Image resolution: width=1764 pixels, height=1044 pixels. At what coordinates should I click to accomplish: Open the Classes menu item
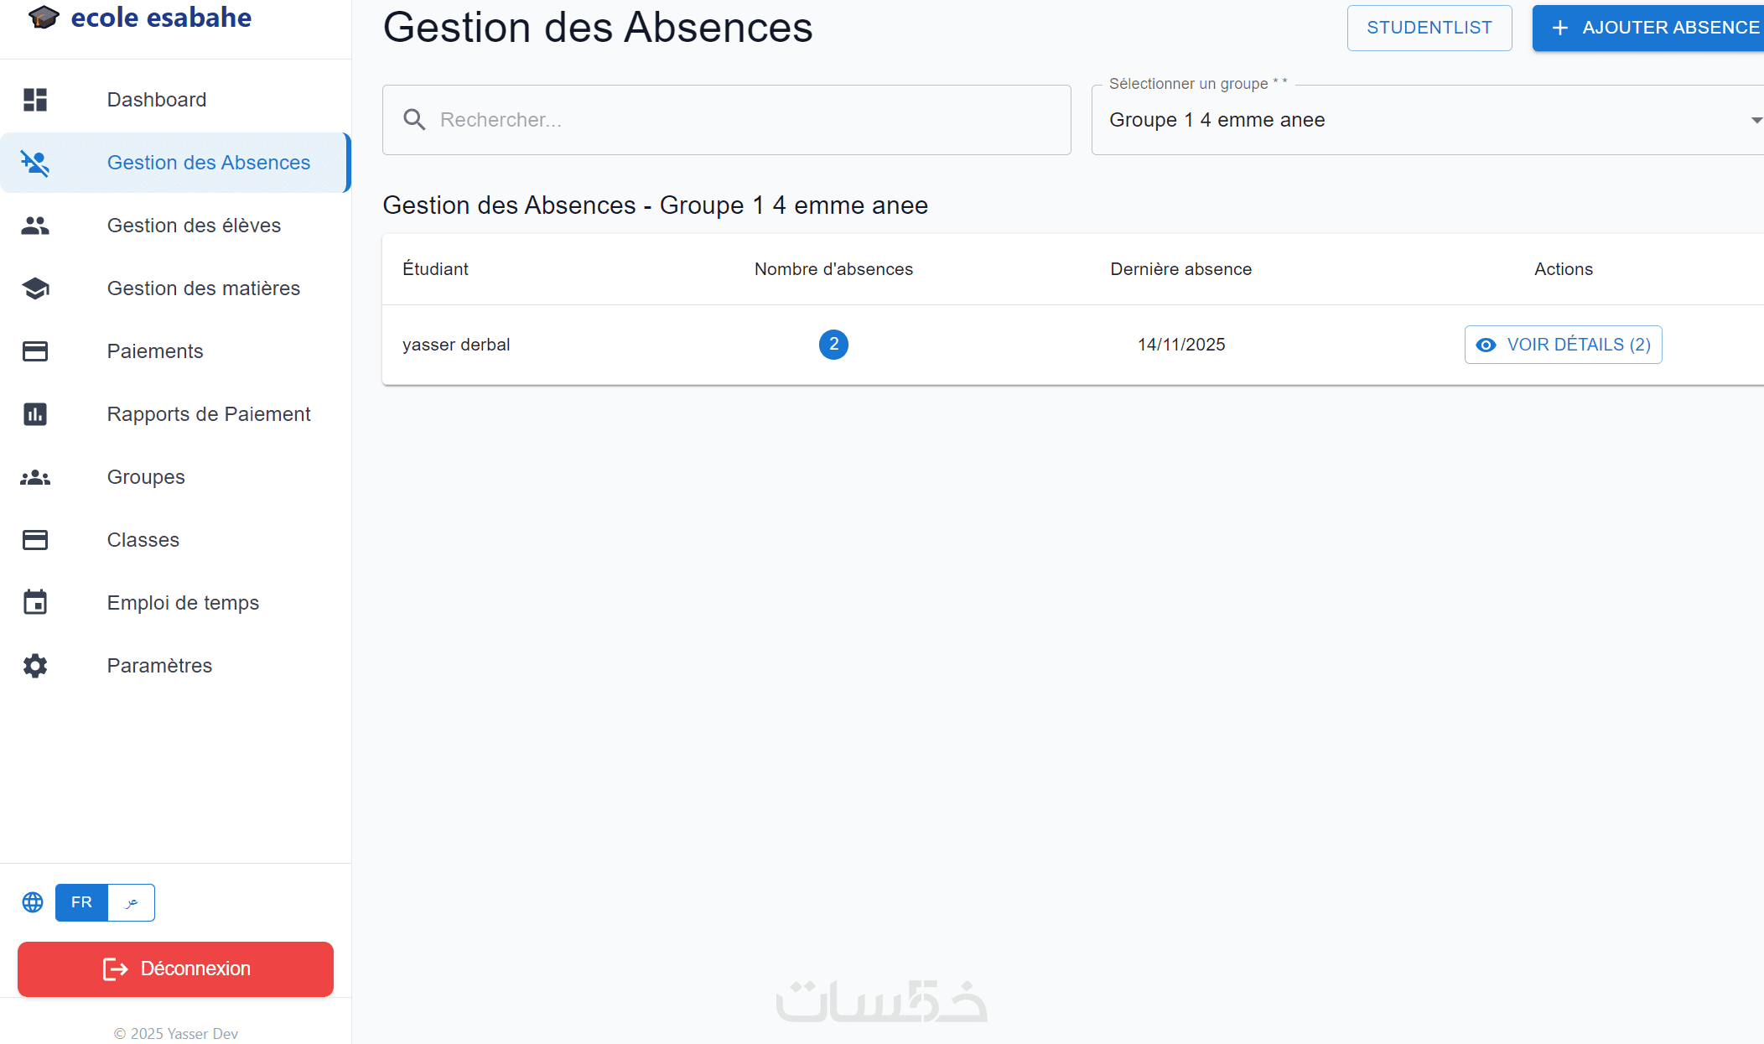[x=143, y=540]
